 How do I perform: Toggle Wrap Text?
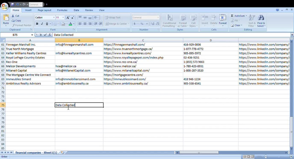click(113, 17)
